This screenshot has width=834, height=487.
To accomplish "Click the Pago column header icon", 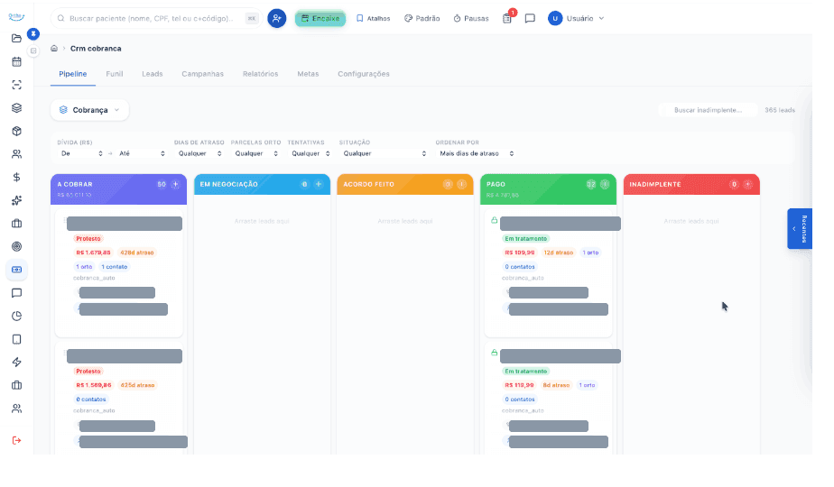I will click(x=605, y=185).
